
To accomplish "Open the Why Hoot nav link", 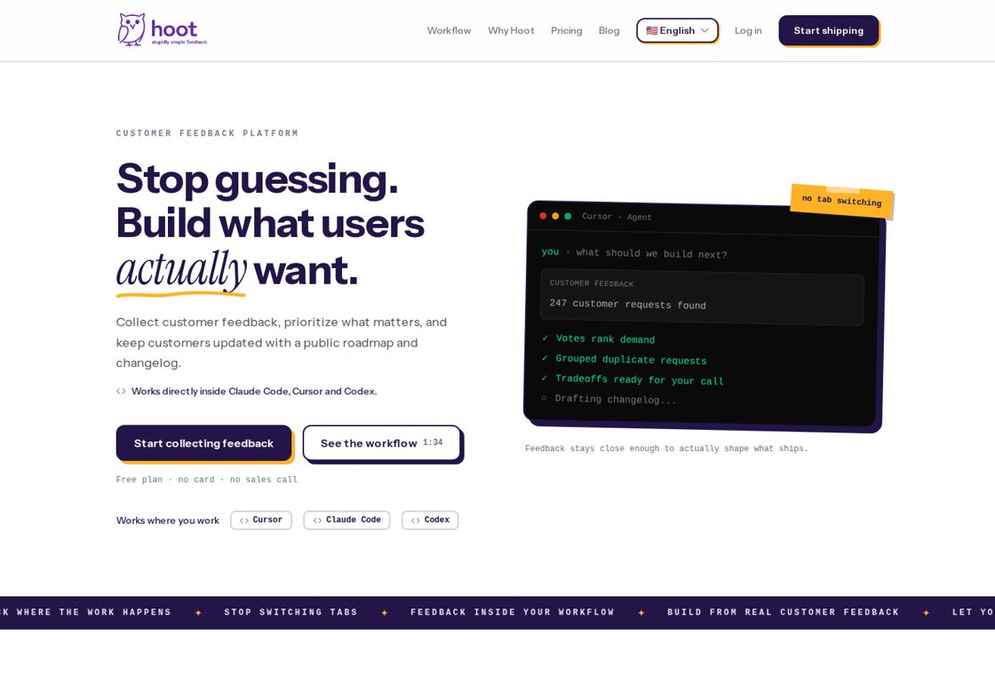I will tap(511, 30).
